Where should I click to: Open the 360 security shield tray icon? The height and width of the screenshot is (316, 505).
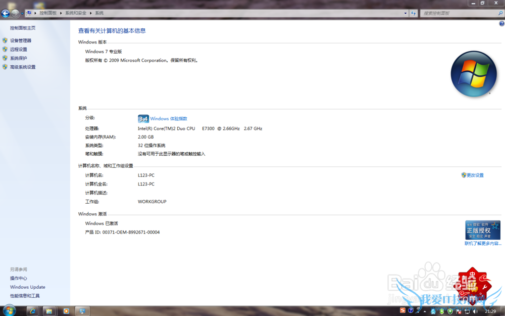click(x=450, y=311)
